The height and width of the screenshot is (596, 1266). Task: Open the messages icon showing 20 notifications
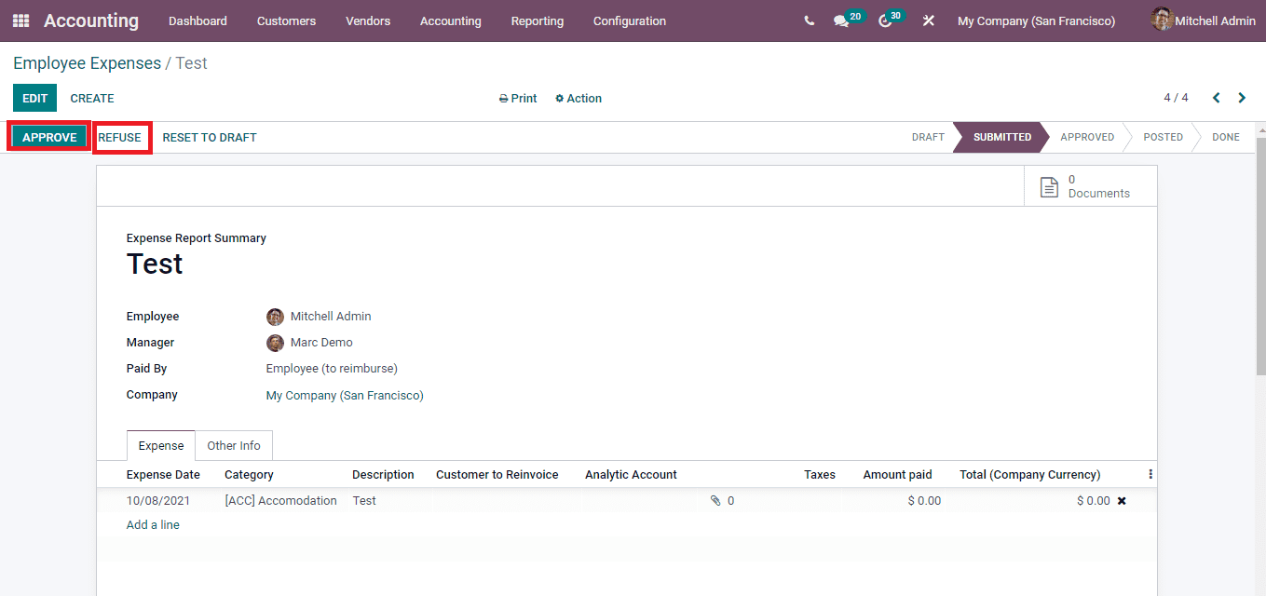click(841, 20)
